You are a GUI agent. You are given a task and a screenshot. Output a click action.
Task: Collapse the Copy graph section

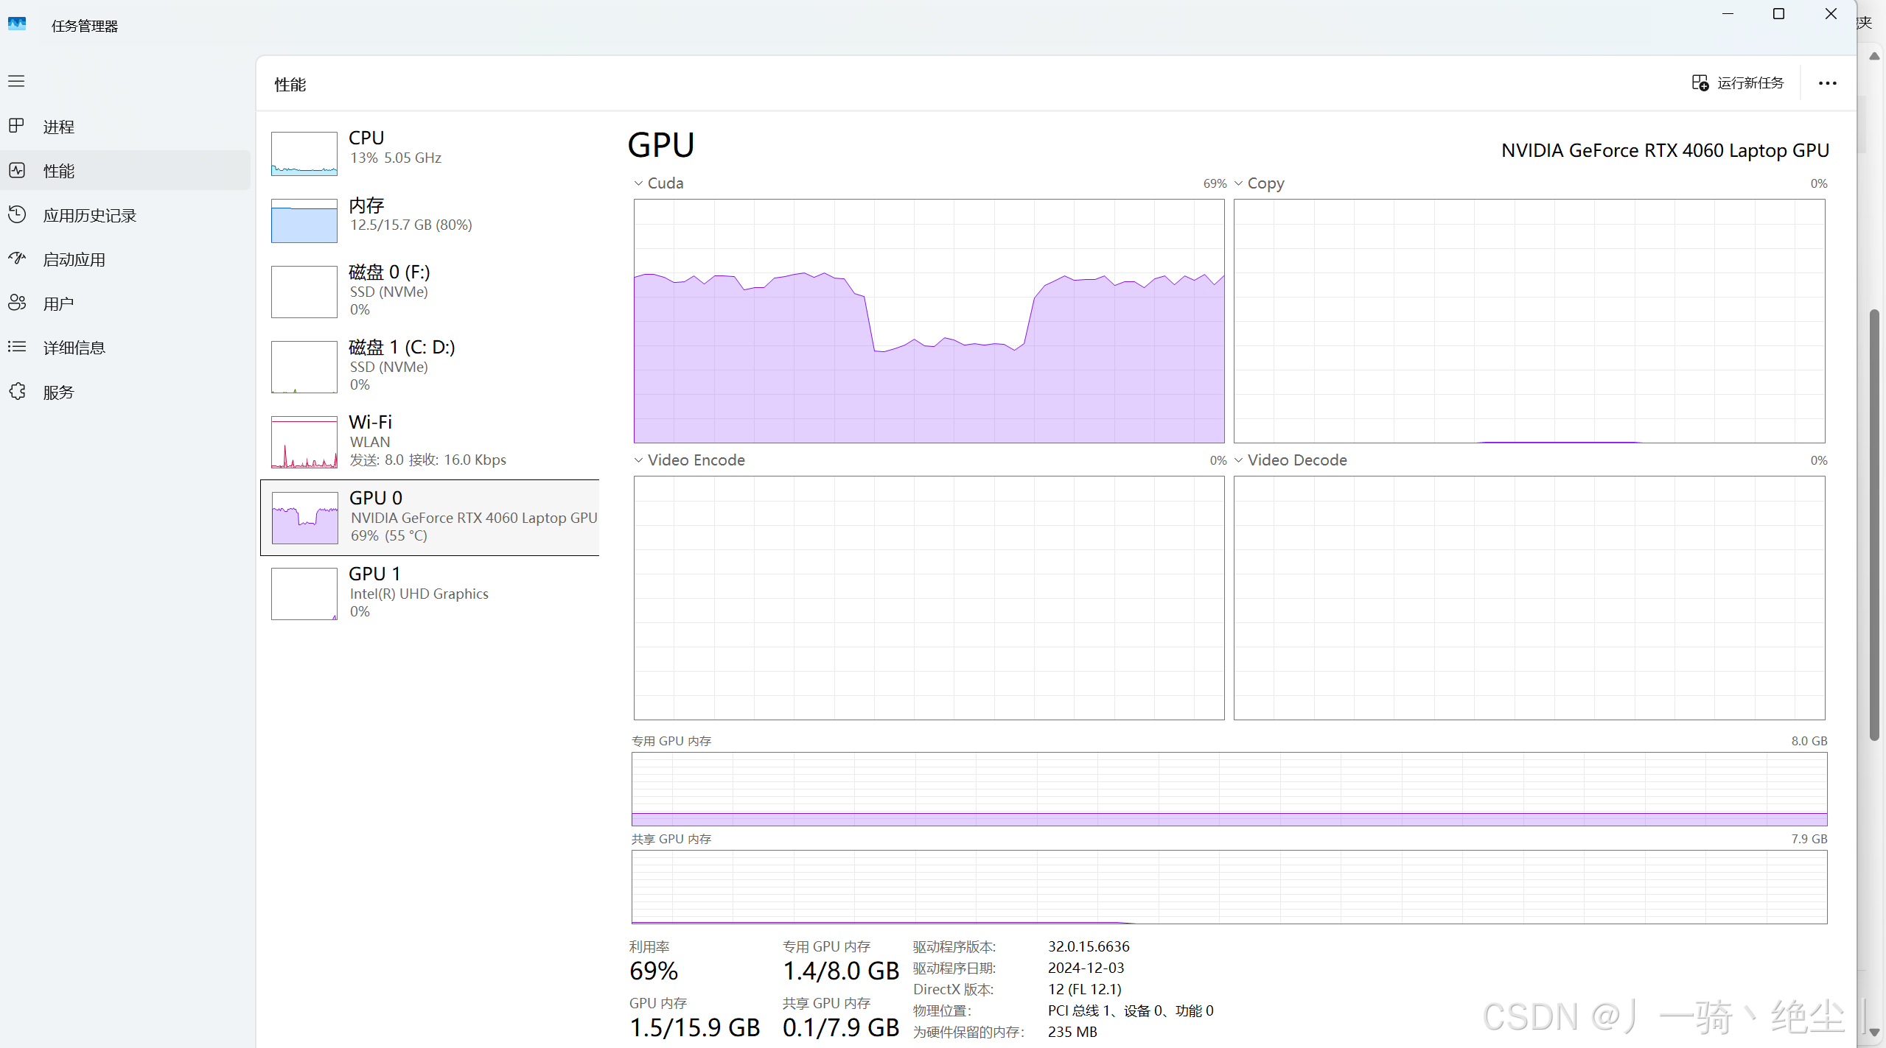click(1239, 183)
